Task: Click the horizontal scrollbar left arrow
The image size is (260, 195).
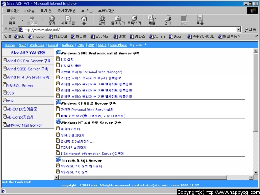Action: click(x=57, y=178)
